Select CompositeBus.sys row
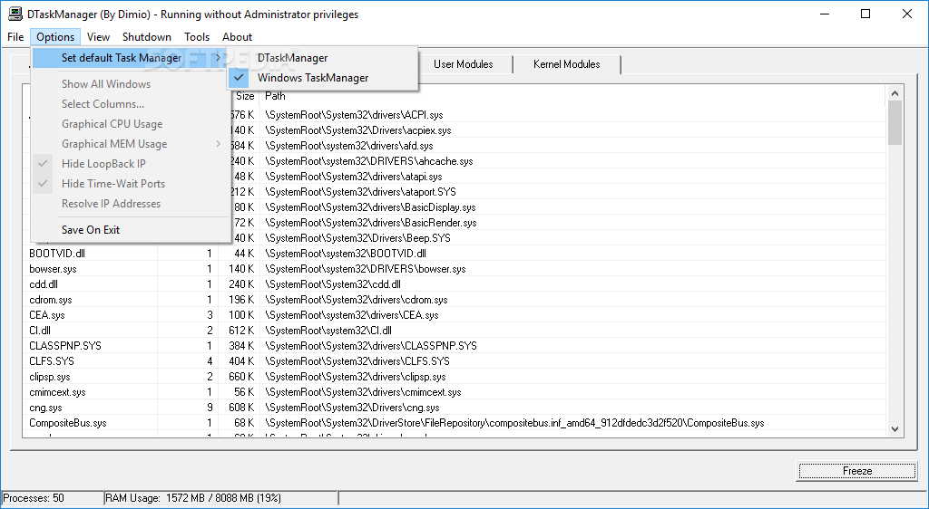The image size is (929, 509). [455, 423]
